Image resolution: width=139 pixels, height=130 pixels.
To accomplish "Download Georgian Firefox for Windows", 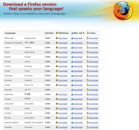I will tap(63, 76).
